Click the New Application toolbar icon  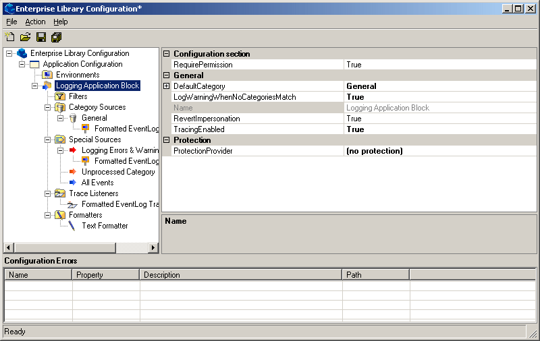pyautogui.click(x=9, y=37)
